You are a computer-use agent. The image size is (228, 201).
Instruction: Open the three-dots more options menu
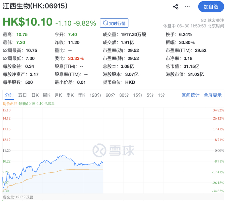(x=187, y=7)
